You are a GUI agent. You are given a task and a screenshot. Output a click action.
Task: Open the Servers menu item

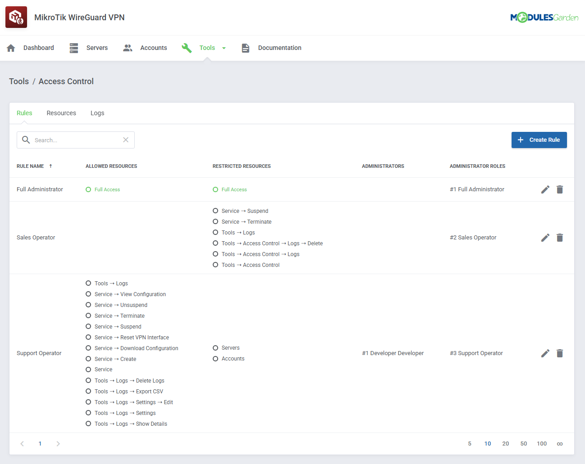coord(89,48)
